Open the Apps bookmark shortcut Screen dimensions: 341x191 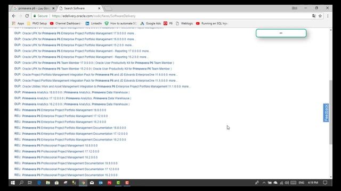point(18,23)
